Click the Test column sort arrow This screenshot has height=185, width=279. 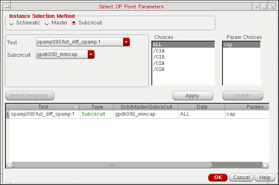[x=76, y=107]
